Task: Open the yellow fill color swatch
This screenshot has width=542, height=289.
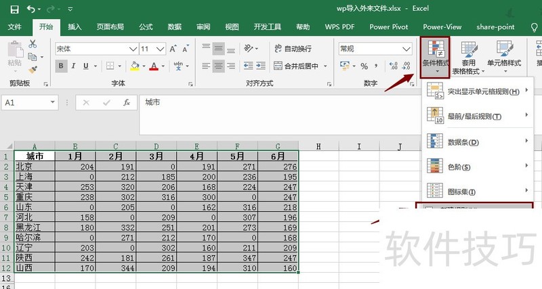Action: pos(135,66)
